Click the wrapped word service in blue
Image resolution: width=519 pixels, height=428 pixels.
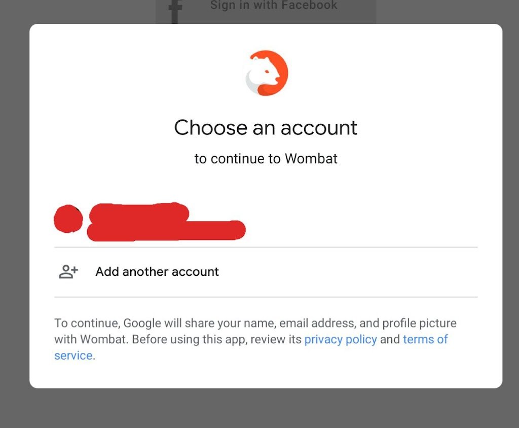click(x=73, y=355)
